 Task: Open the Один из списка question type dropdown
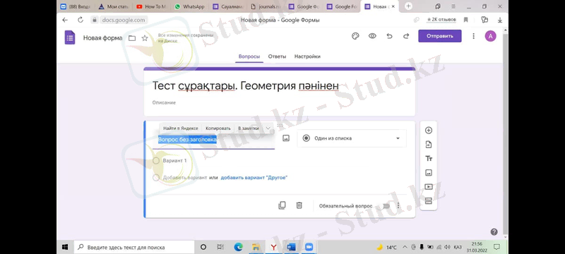click(x=352, y=138)
